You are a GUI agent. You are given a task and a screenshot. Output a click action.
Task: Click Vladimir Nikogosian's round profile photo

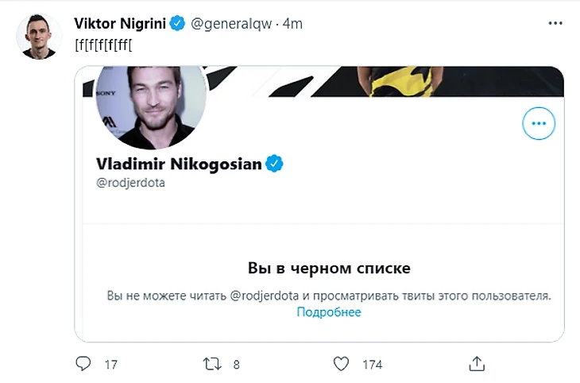click(x=151, y=103)
